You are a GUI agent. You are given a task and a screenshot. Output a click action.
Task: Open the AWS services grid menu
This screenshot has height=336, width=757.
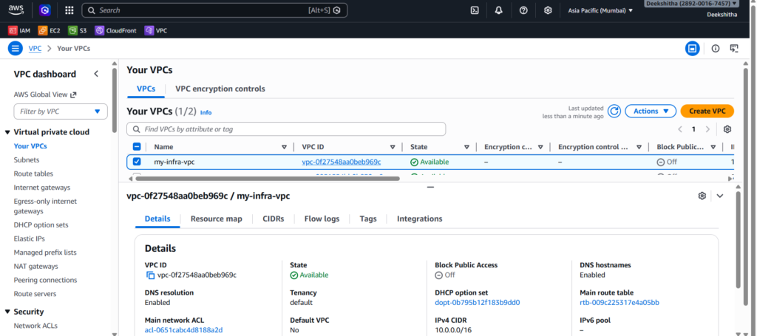(x=69, y=10)
